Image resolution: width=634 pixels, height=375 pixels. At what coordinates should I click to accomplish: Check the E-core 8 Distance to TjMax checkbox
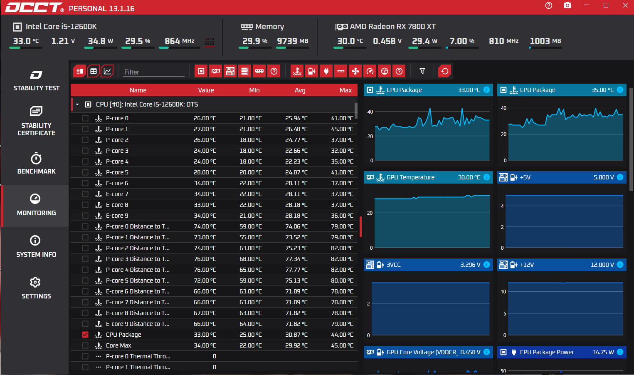(85, 313)
